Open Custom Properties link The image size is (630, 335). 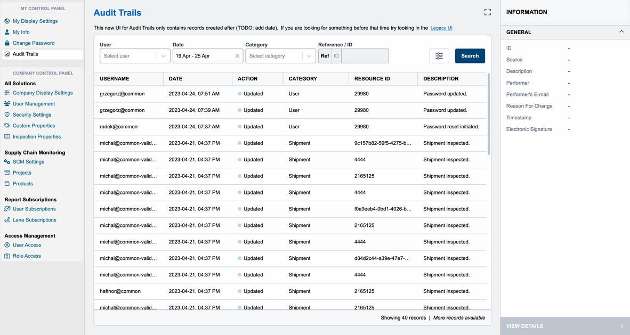pyautogui.click(x=34, y=125)
